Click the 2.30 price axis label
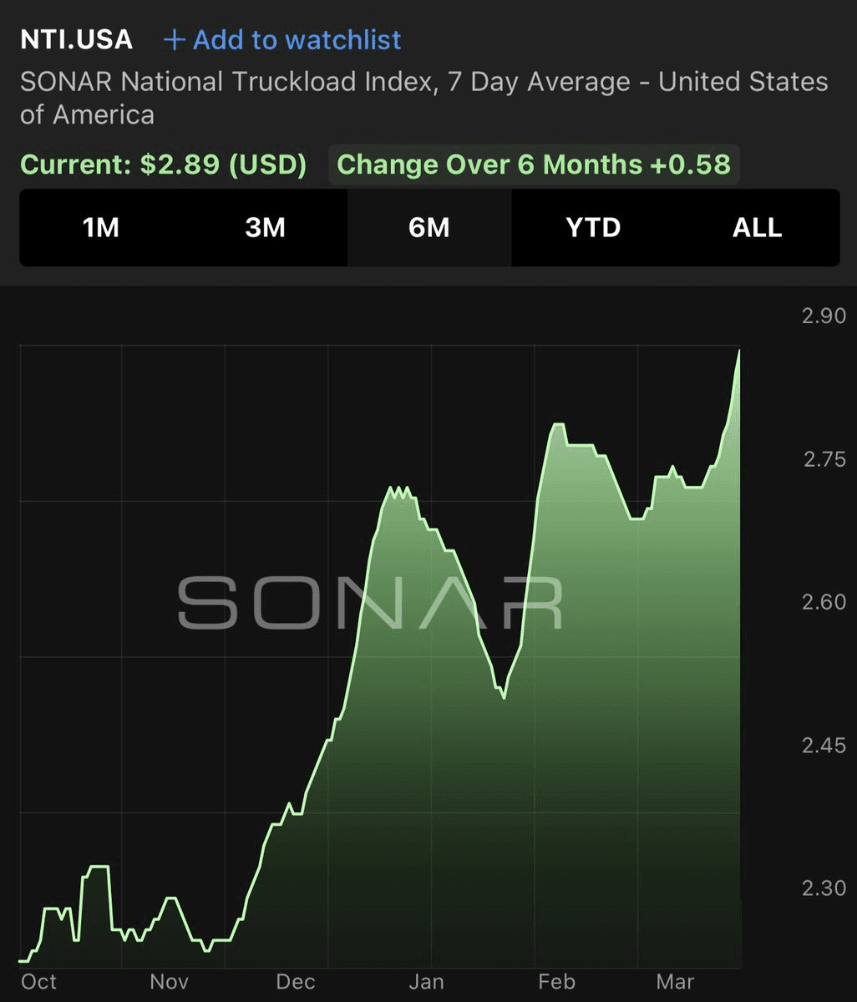The height and width of the screenshot is (1002, 857). [x=824, y=887]
